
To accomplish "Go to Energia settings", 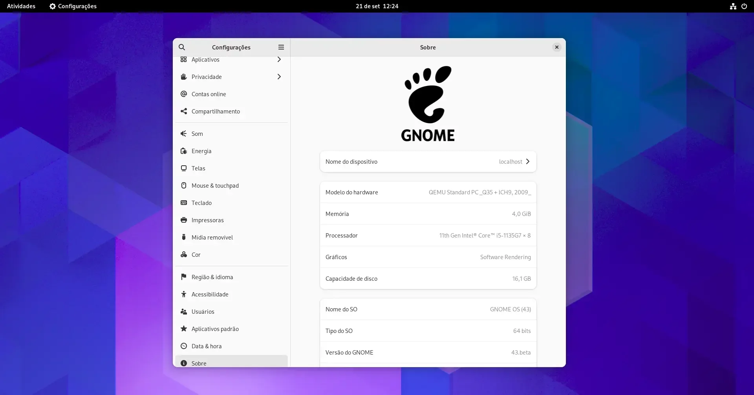I will [x=231, y=151].
